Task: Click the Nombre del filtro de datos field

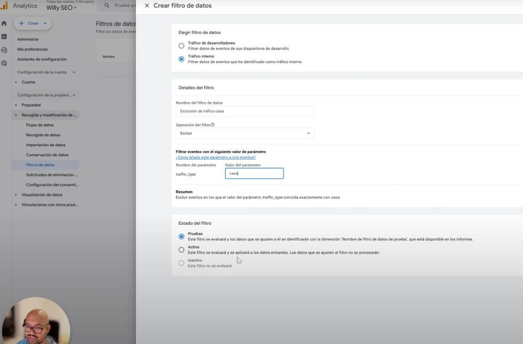Action: [x=245, y=111]
